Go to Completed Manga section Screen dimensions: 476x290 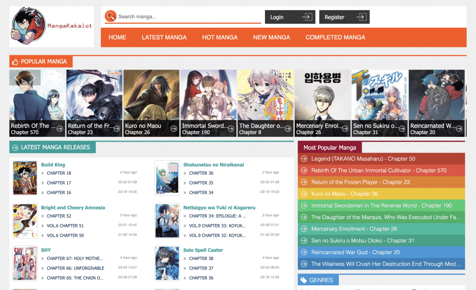point(335,37)
